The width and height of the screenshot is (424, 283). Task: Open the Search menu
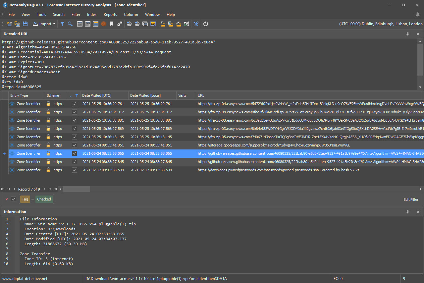pyautogui.click(x=59, y=15)
